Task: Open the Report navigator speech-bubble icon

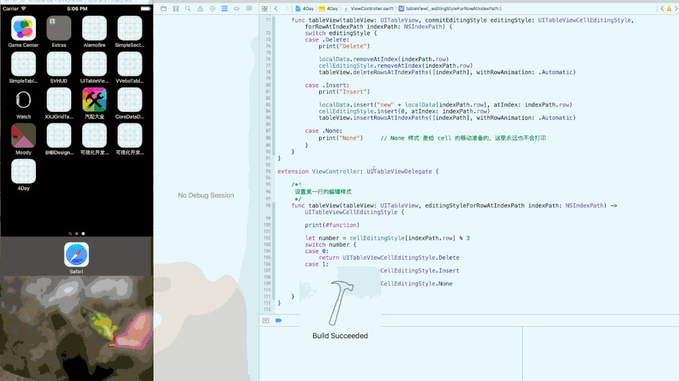Action: click(249, 8)
